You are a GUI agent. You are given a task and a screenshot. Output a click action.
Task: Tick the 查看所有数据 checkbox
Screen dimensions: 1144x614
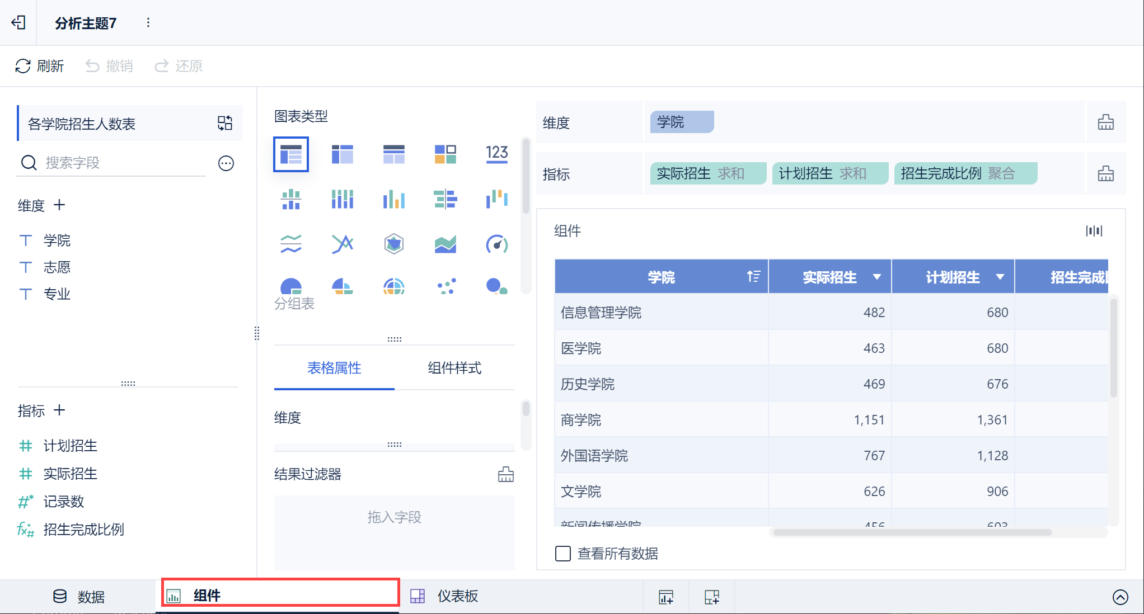[x=562, y=554]
